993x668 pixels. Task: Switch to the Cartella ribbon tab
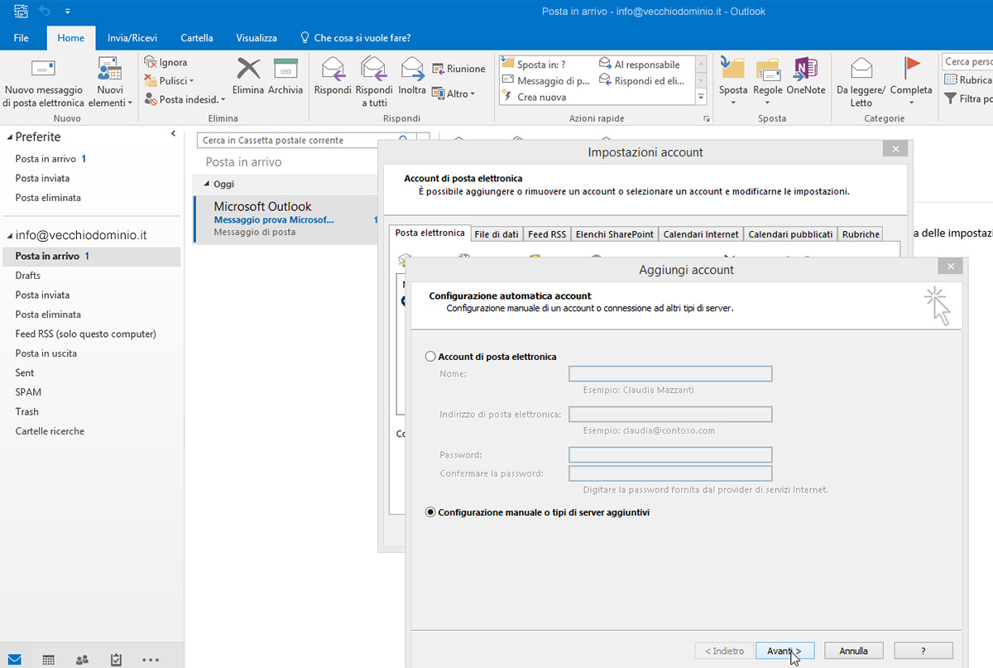tap(197, 38)
